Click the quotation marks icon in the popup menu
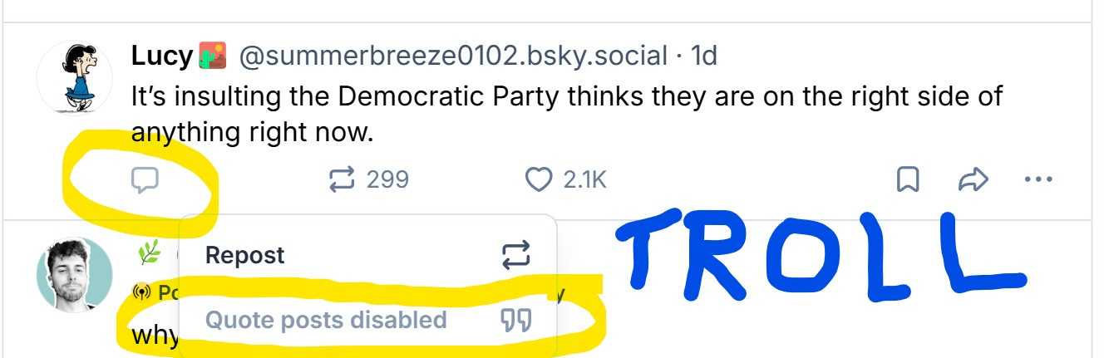 (515, 321)
